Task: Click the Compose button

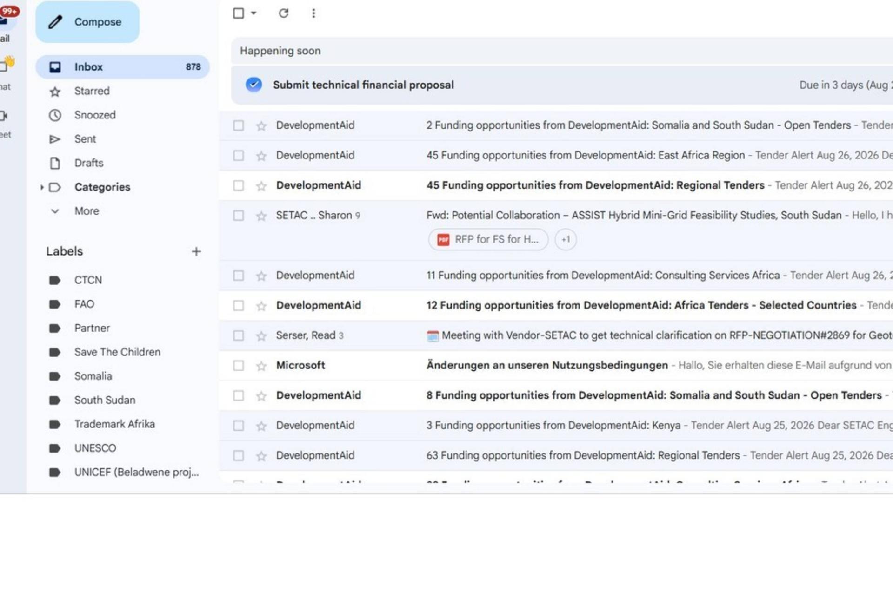Action: [87, 22]
